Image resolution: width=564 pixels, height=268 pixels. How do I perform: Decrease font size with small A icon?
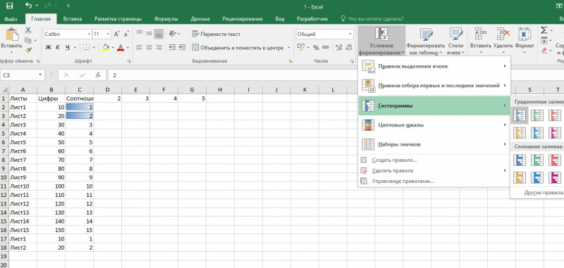coord(126,34)
